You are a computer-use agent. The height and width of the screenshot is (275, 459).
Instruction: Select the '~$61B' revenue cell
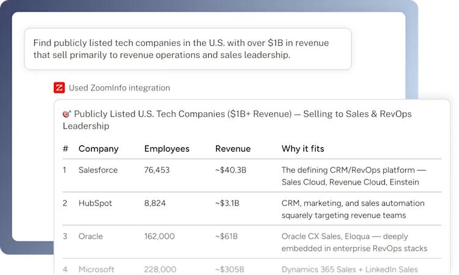(226, 236)
